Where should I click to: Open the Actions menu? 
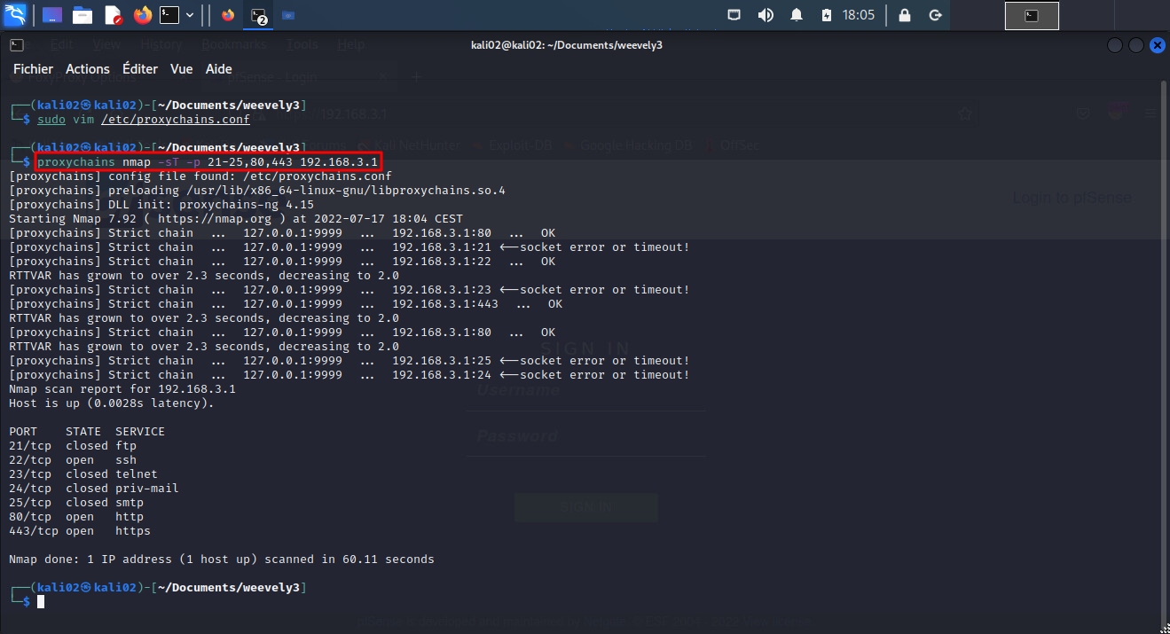coord(88,69)
